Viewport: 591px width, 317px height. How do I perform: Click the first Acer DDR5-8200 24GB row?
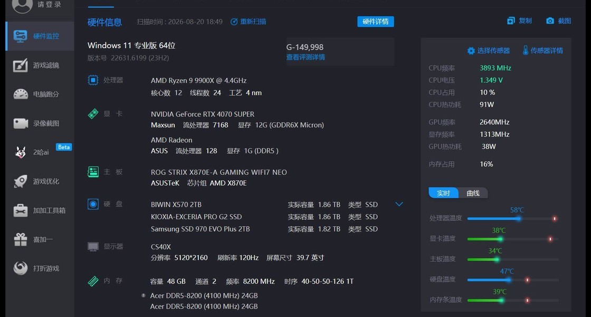[x=204, y=295]
